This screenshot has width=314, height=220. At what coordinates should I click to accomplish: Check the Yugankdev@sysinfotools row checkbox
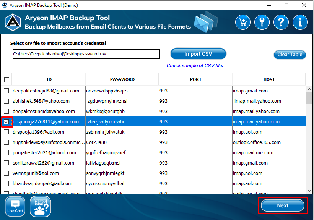click(7, 142)
